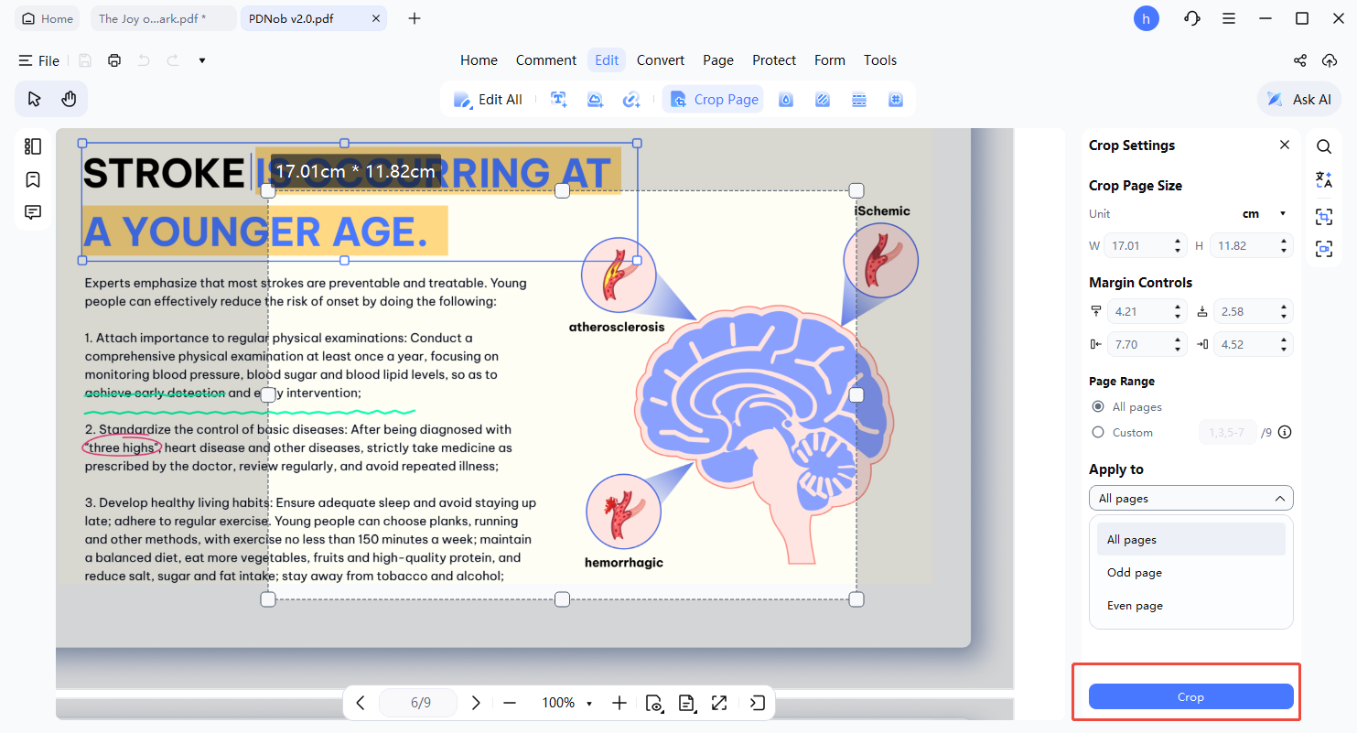1357x733 pixels.
Task: Select the hand pan tool
Action: 69,99
